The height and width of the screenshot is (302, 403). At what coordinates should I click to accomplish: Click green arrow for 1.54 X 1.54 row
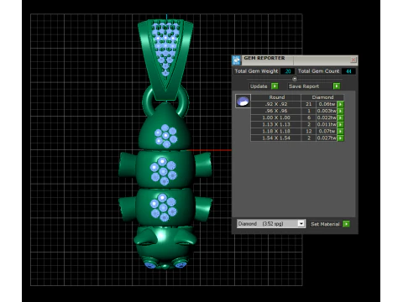coord(341,138)
